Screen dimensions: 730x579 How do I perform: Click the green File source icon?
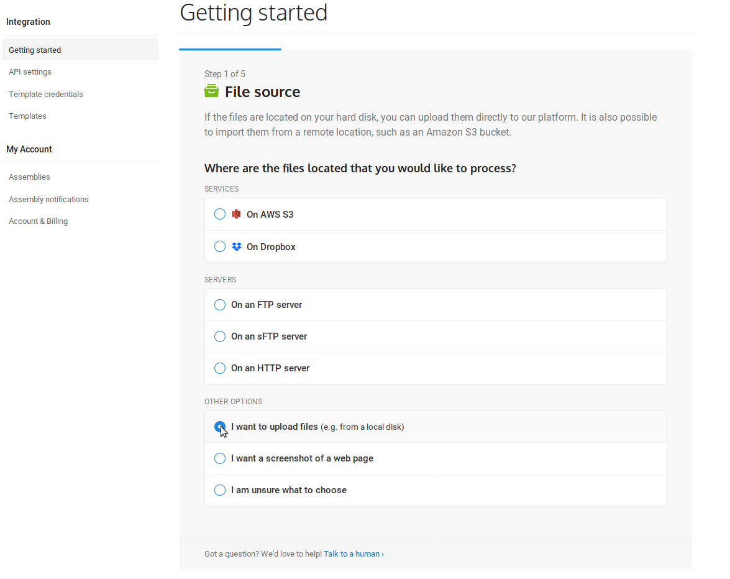click(x=211, y=91)
